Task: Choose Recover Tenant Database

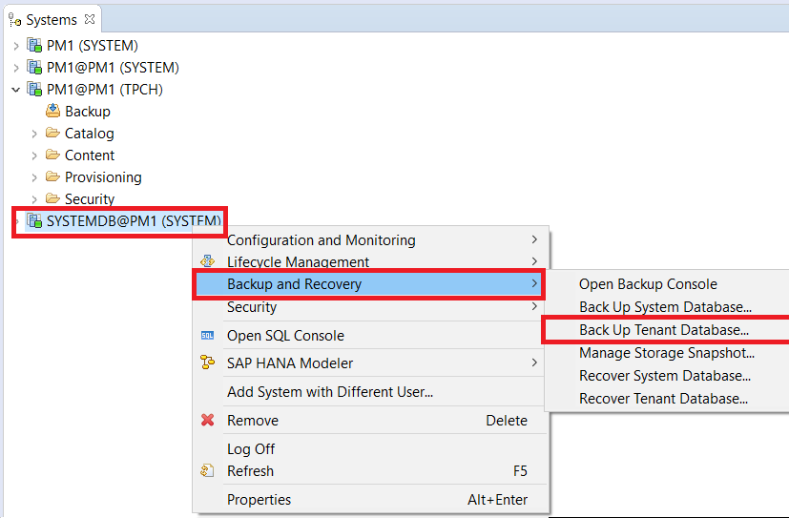Action: [x=668, y=399]
